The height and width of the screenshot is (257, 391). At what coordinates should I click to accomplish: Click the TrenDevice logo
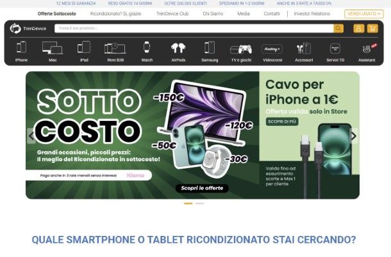tap(28, 28)
